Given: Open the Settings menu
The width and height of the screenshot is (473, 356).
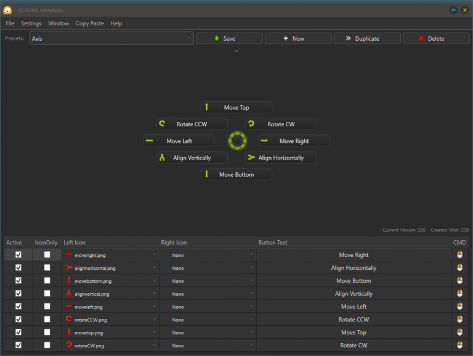Looking at the screenshot, I should [31, 23].
